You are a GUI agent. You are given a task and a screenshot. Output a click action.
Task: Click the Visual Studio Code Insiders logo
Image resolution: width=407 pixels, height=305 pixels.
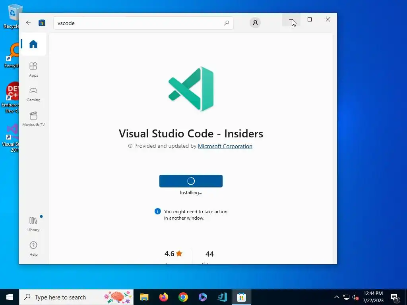[191, 89]
